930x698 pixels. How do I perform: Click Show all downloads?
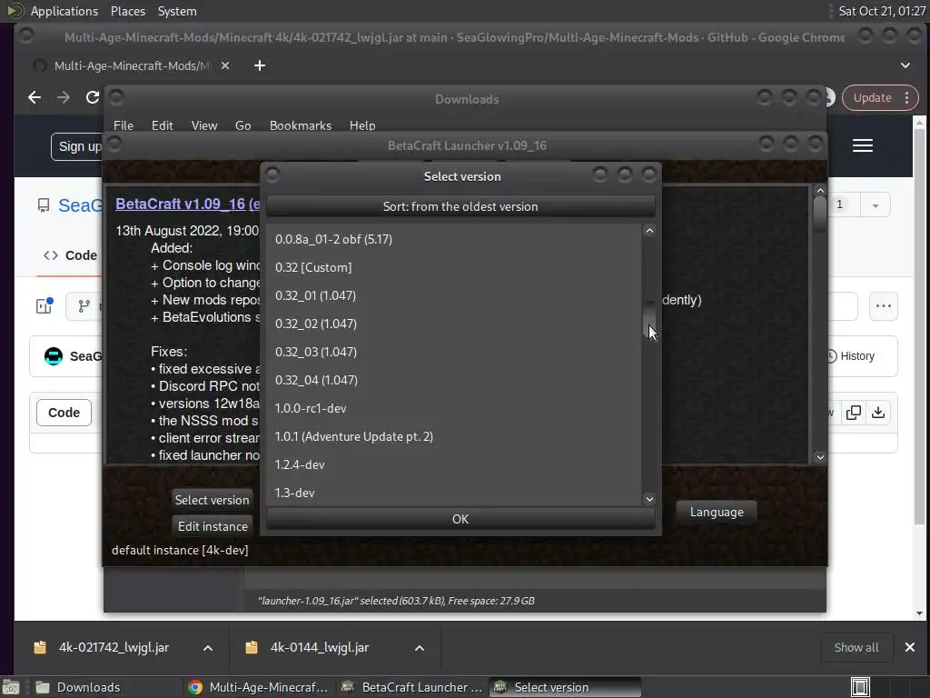pos(856,647)
